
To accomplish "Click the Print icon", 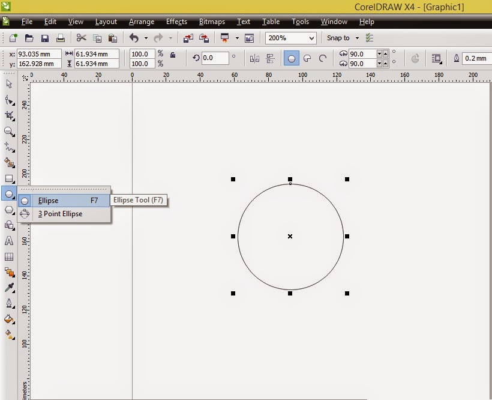I will pos(60,38).
